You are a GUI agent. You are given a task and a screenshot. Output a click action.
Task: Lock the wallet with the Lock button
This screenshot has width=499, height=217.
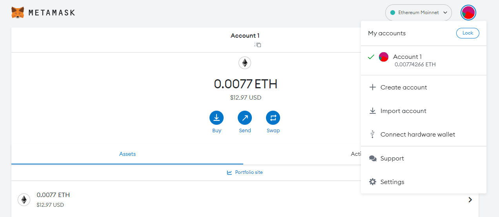point(468,33)
